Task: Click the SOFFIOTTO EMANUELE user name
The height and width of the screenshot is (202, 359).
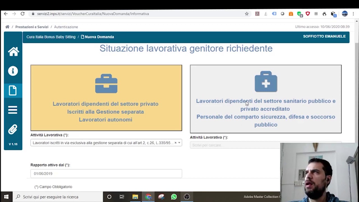Action: click(324, 36)
